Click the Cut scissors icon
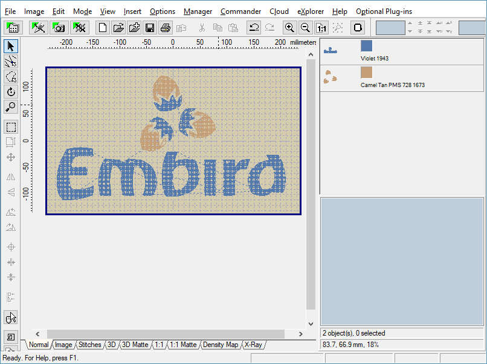 202,28
